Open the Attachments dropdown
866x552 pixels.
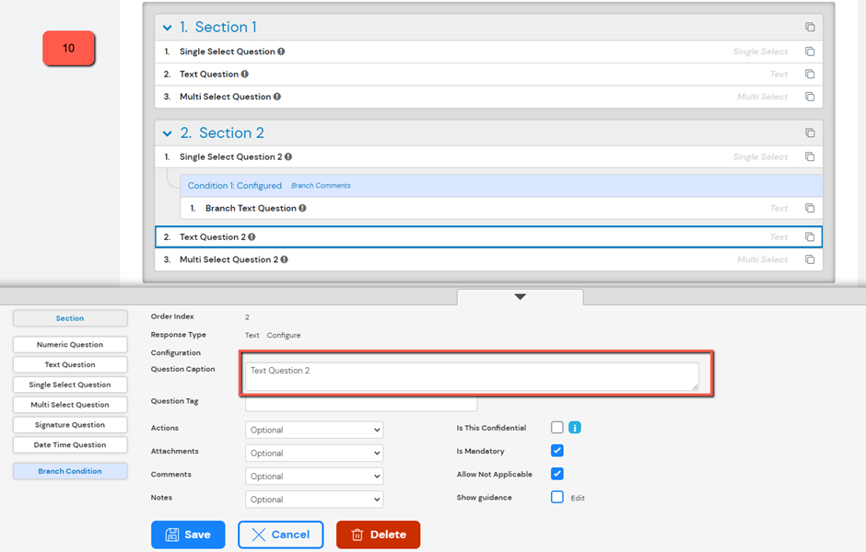(x=313, y=453)
